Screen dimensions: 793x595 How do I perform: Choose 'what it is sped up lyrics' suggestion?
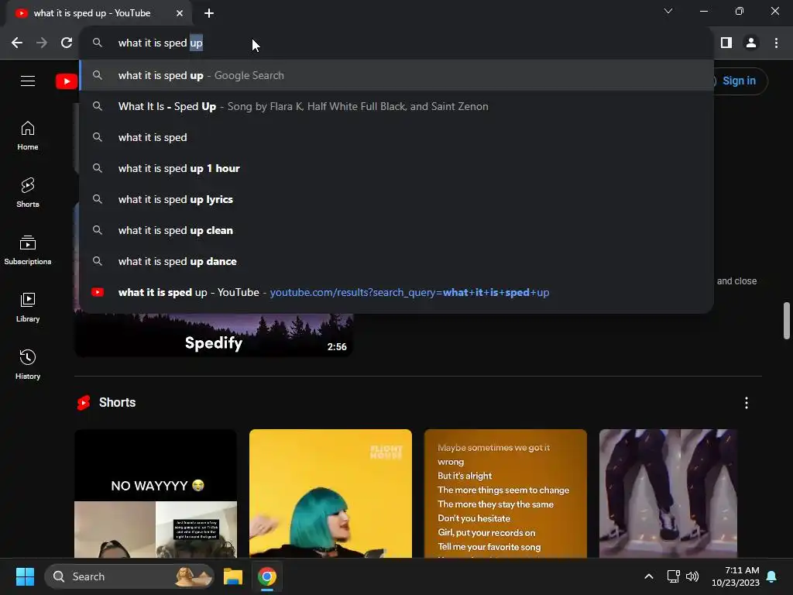tap(396, 199)
